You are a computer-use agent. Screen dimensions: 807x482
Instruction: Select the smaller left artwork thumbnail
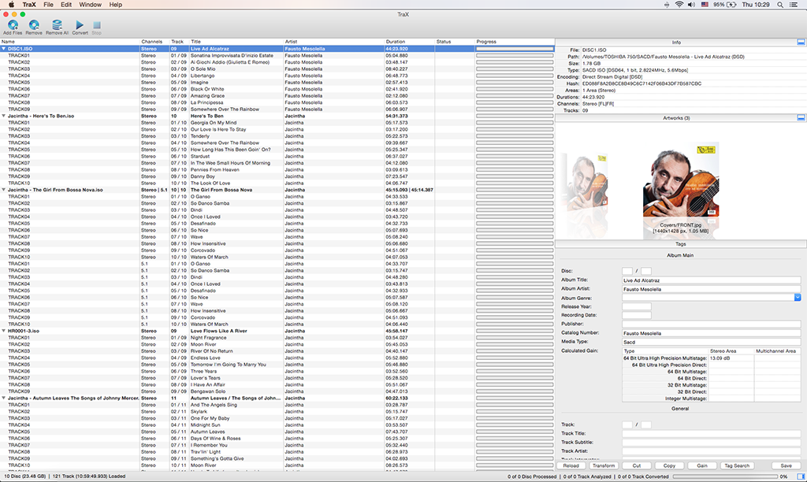coord(588,183)
